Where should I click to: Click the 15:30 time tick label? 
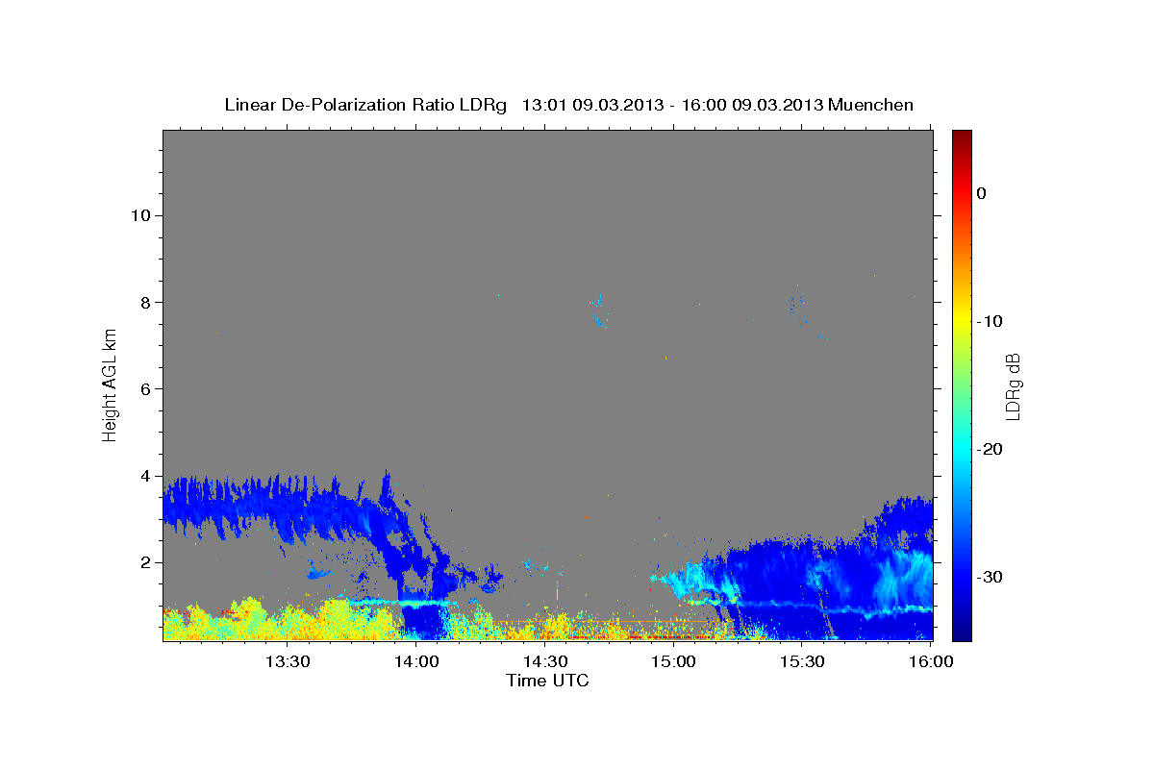point(802,661)
